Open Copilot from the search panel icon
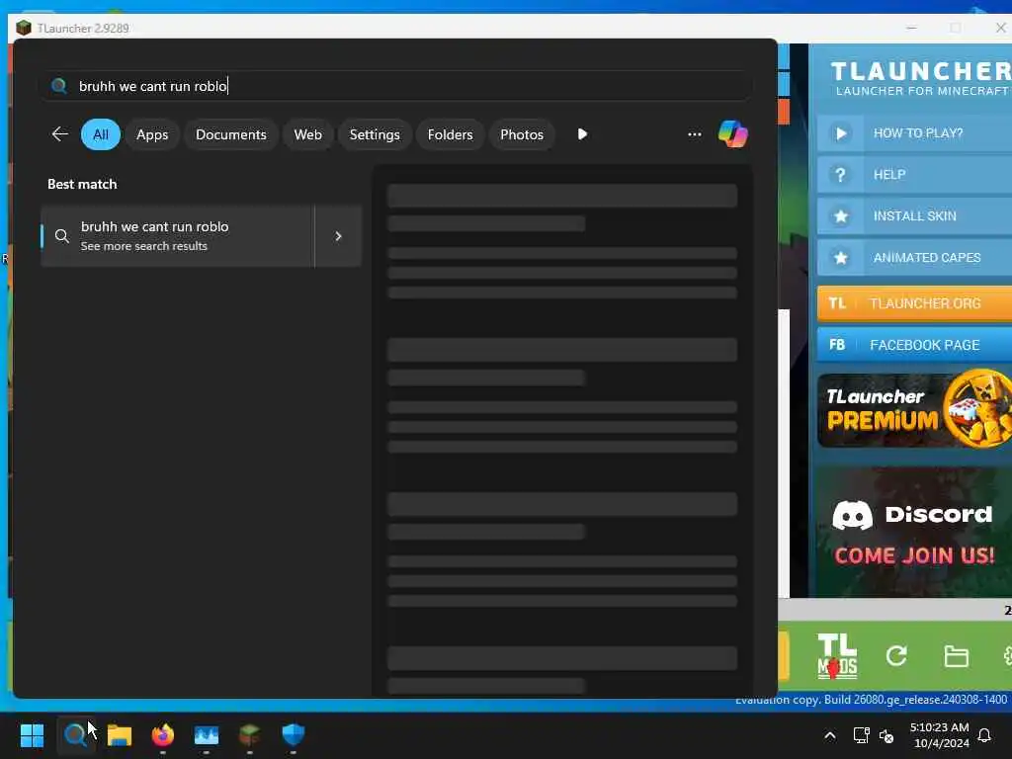The width and height of the screenshot is (1012, 759). tap(732, 134)
